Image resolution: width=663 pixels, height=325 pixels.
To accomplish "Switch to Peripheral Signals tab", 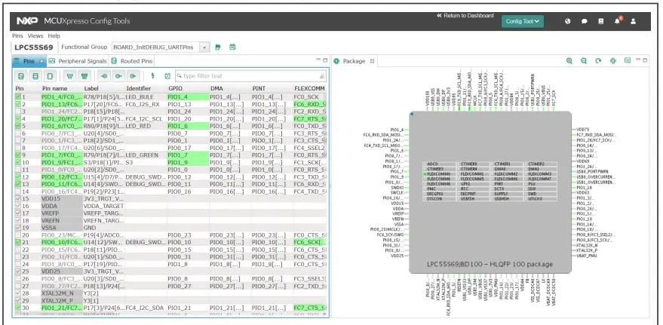I will [78, 61].
